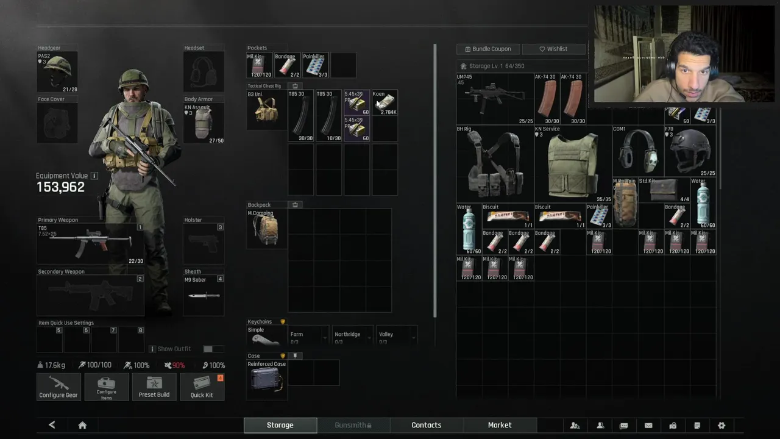The width and height of the screenshot is (780, 439).
Task: Click the 17.6kg weight indicator
Action: click(51, 365)
